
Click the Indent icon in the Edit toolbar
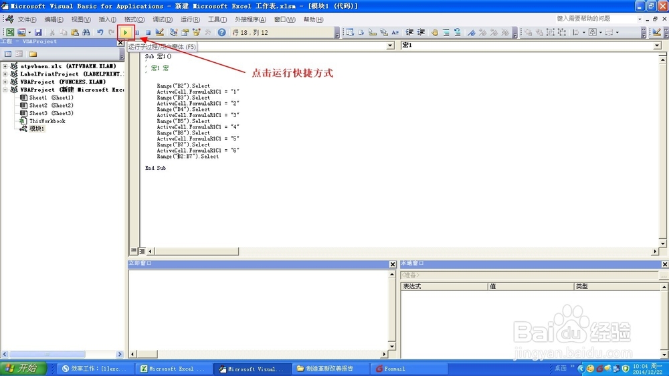pyautogui.click(x=409, y=32)
